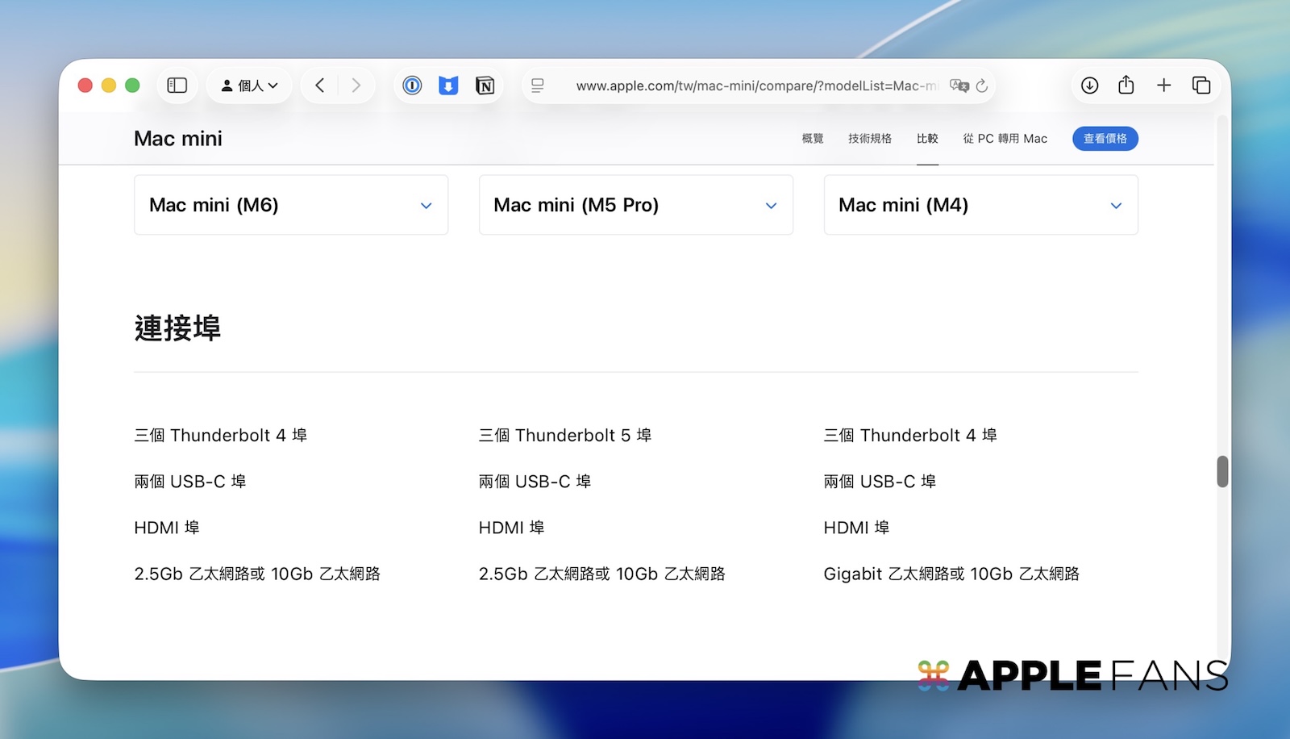Show the tab overview
The height and width of the screenshot is (739, 1290).
tap(1201, 86)
